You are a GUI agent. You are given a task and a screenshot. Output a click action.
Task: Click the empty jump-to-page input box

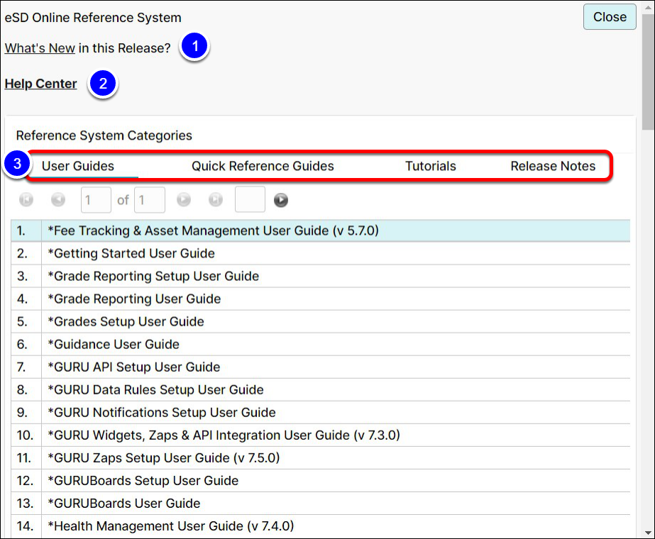point(250,199)
